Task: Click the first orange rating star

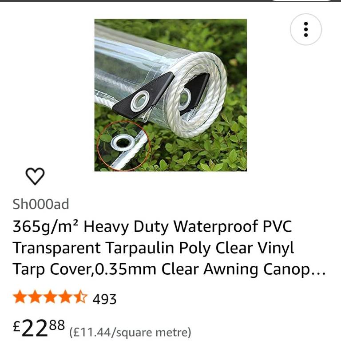Action: click(x=20, y=297)
